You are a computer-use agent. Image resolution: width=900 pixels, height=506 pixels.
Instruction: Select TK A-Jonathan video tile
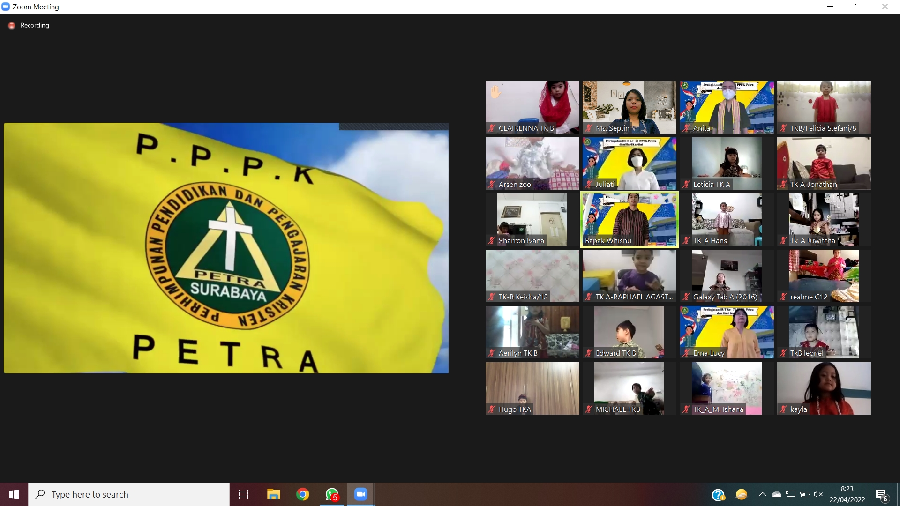(824, 164)
